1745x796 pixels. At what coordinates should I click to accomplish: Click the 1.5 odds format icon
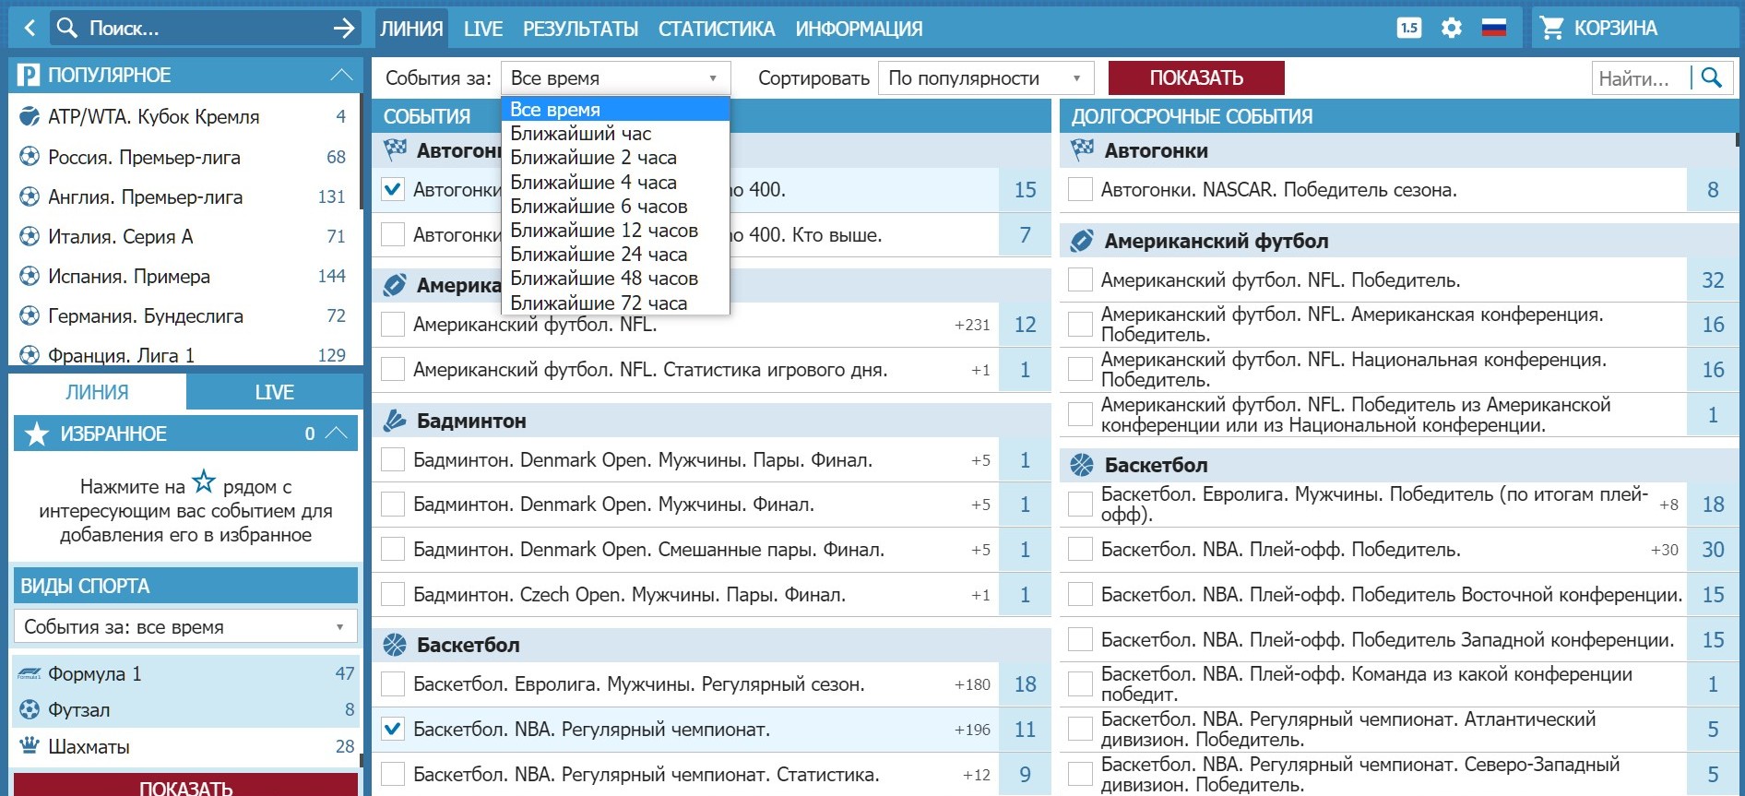pyautogui.click(x=1409, y=28)
